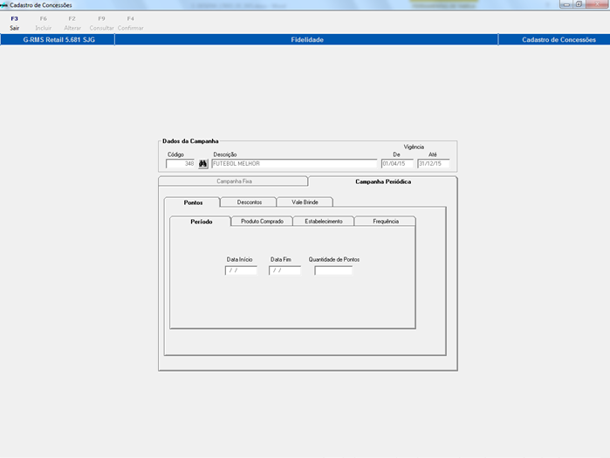The height and width of the screenshot is (458, 610).
Task: Close the Cadastro de Concessões window
Action: click(x=597, y=4)
